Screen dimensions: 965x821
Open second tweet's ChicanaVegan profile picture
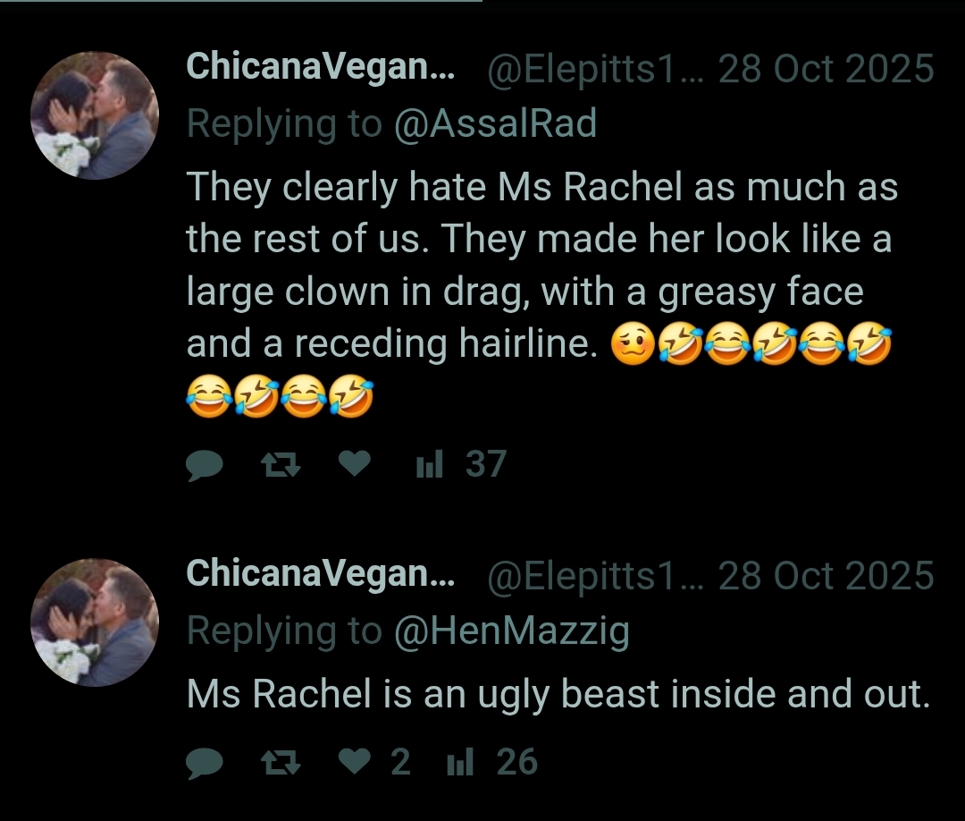pos(95,622)
